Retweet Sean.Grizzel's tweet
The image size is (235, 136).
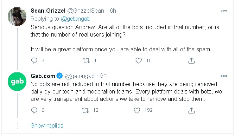86,61
